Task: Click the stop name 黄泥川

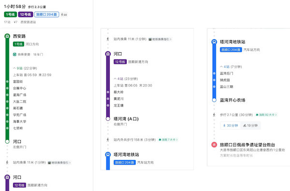Action: 118,99
